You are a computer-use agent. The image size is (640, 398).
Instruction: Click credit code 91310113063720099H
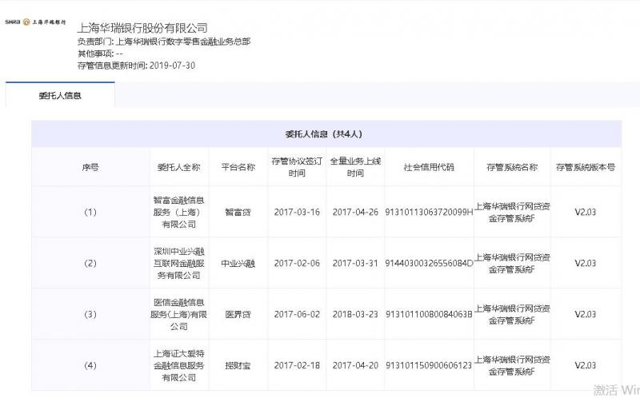pos(429,212)
